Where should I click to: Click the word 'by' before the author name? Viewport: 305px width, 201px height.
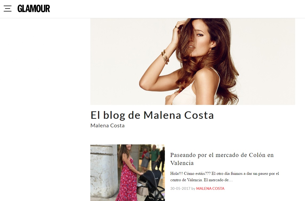193,188
